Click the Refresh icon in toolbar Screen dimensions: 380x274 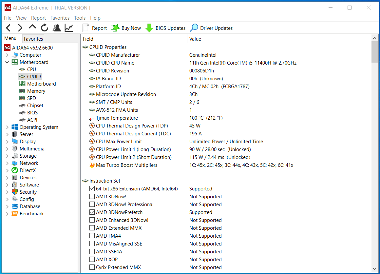[45, 28]
